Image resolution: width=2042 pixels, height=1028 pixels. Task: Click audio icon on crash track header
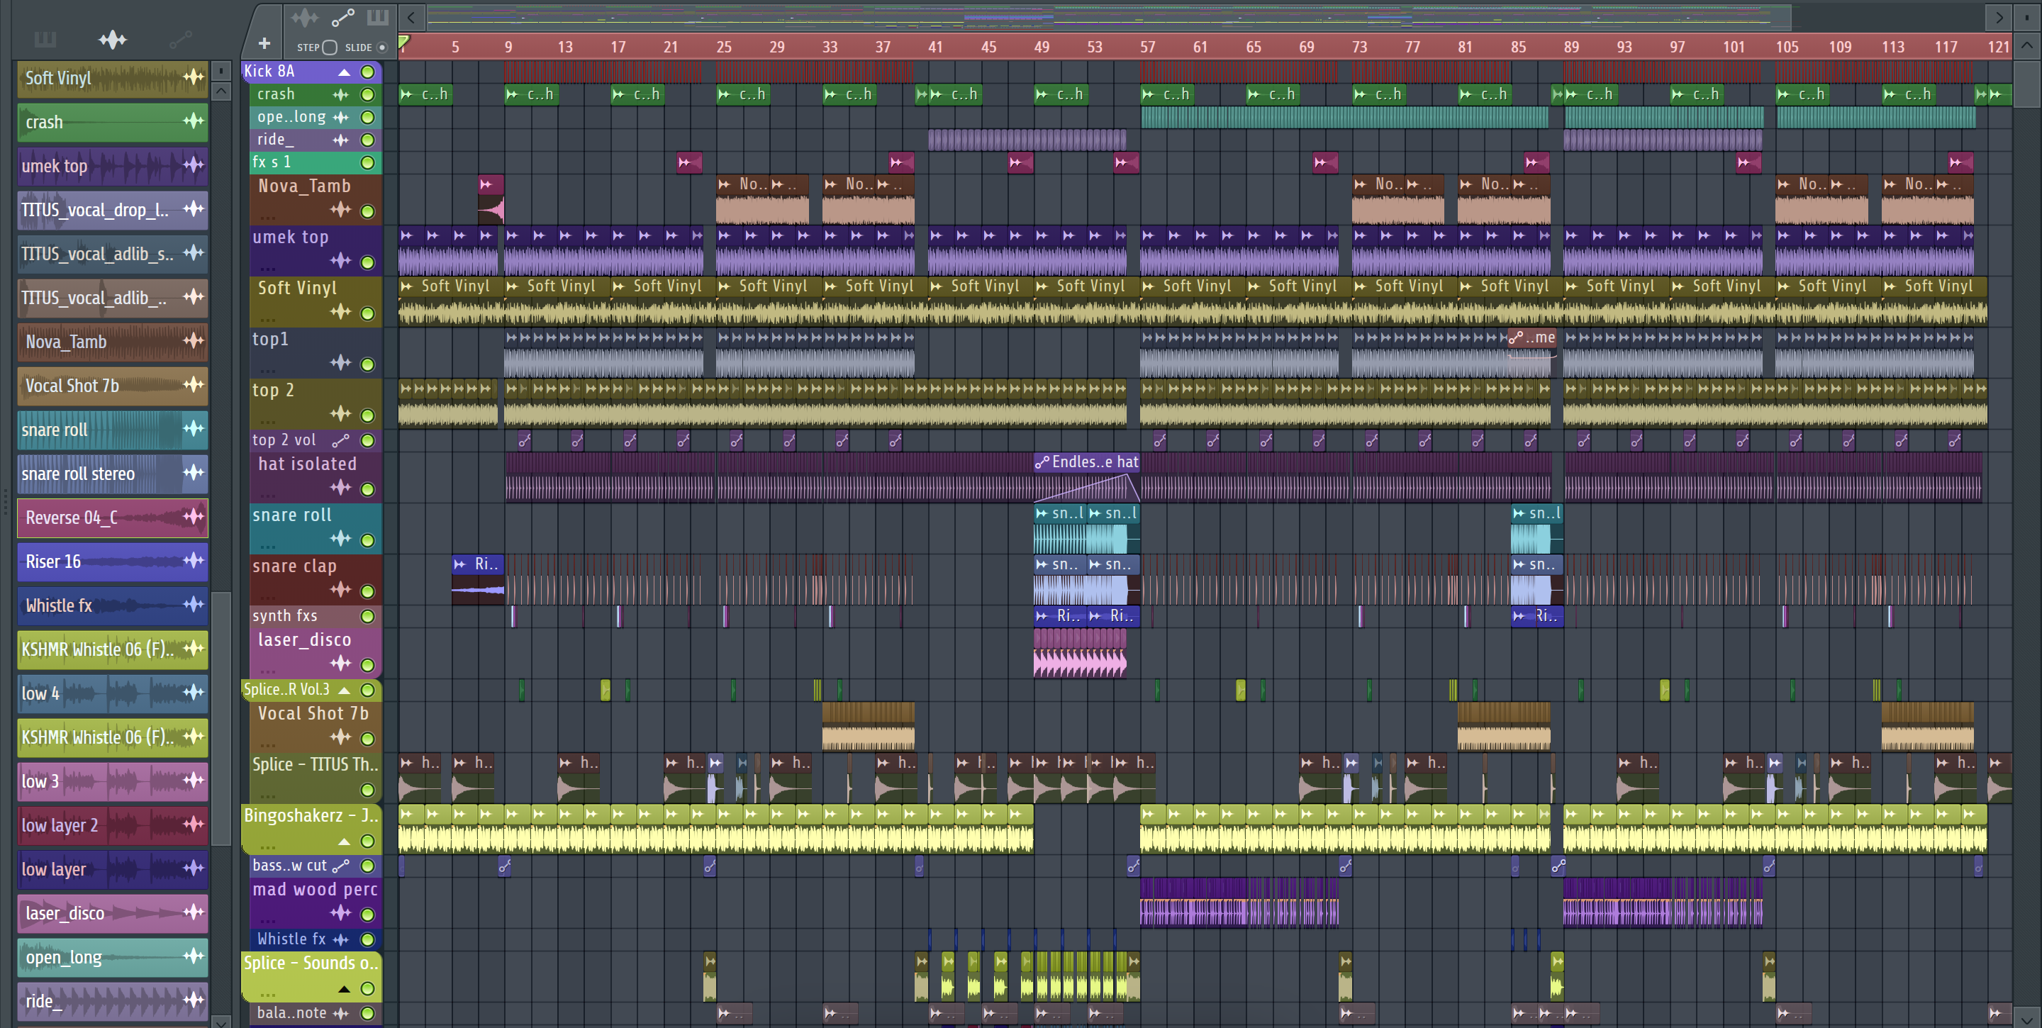click(x=341, y=94)
